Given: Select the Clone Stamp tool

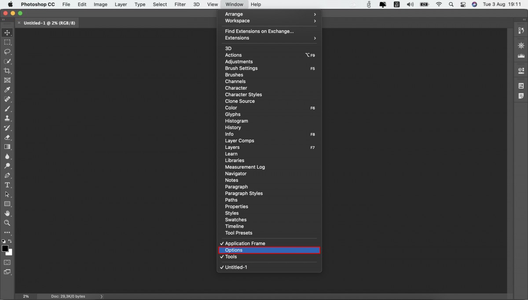Looking at the screenshot, I should coord(7,118).
